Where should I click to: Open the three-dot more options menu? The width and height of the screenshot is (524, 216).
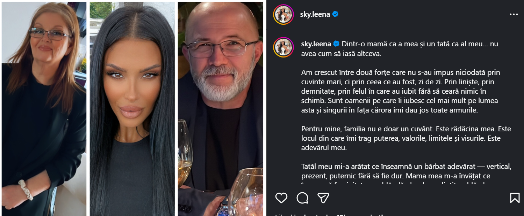(514, 15)
